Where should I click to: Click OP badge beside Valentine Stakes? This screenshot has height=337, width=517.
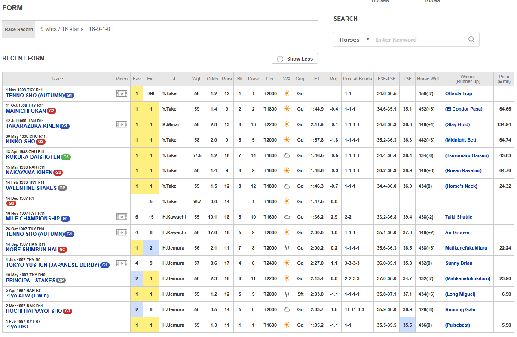click(62, 188)
